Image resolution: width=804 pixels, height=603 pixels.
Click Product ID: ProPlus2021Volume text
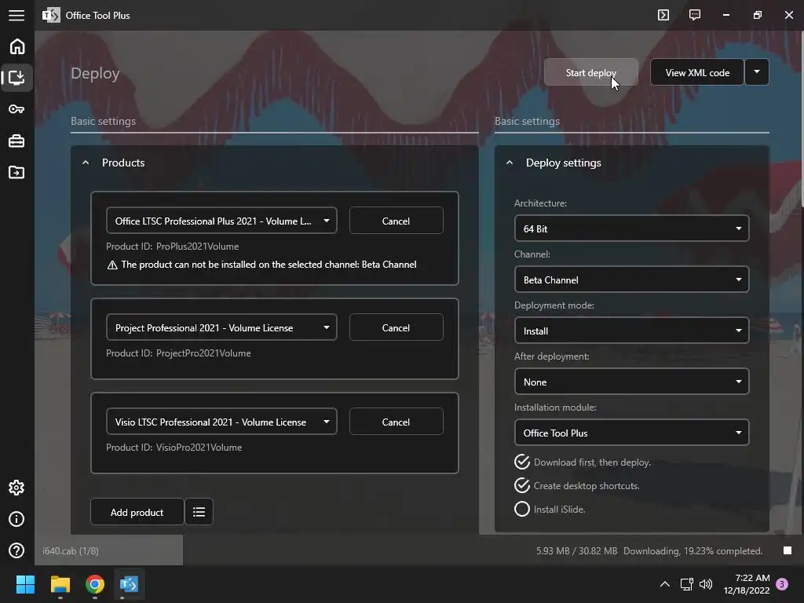172,246
